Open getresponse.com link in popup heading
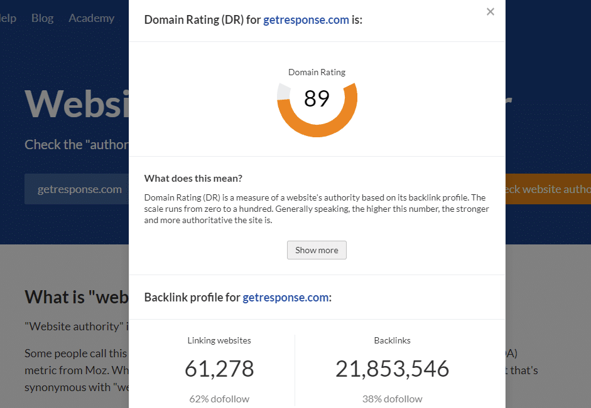This screenshot has height=408, width=591. 306,20
